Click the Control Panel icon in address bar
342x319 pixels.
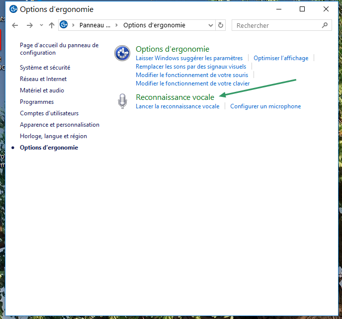click(64, 24)
